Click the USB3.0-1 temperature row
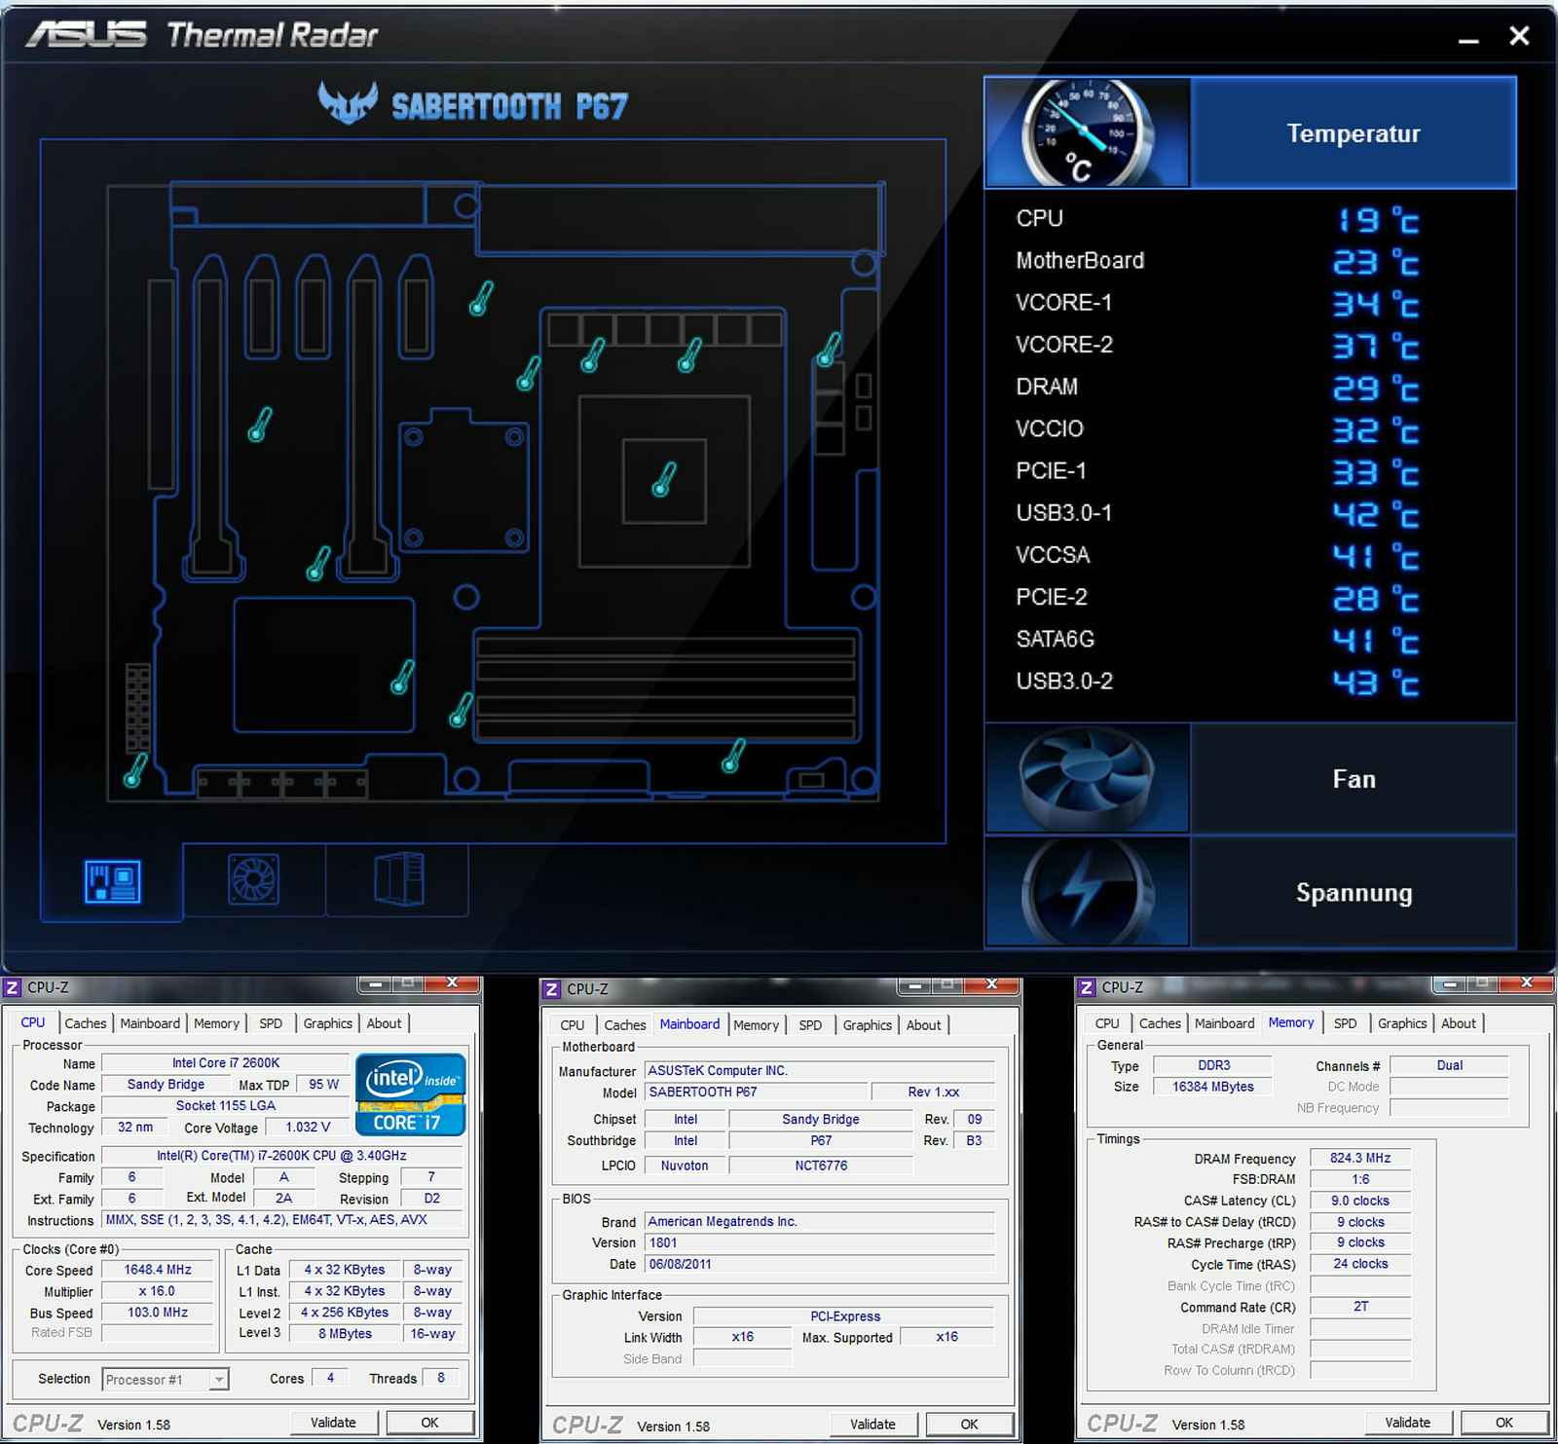 pyautogui.click(x=1217, y=513)
